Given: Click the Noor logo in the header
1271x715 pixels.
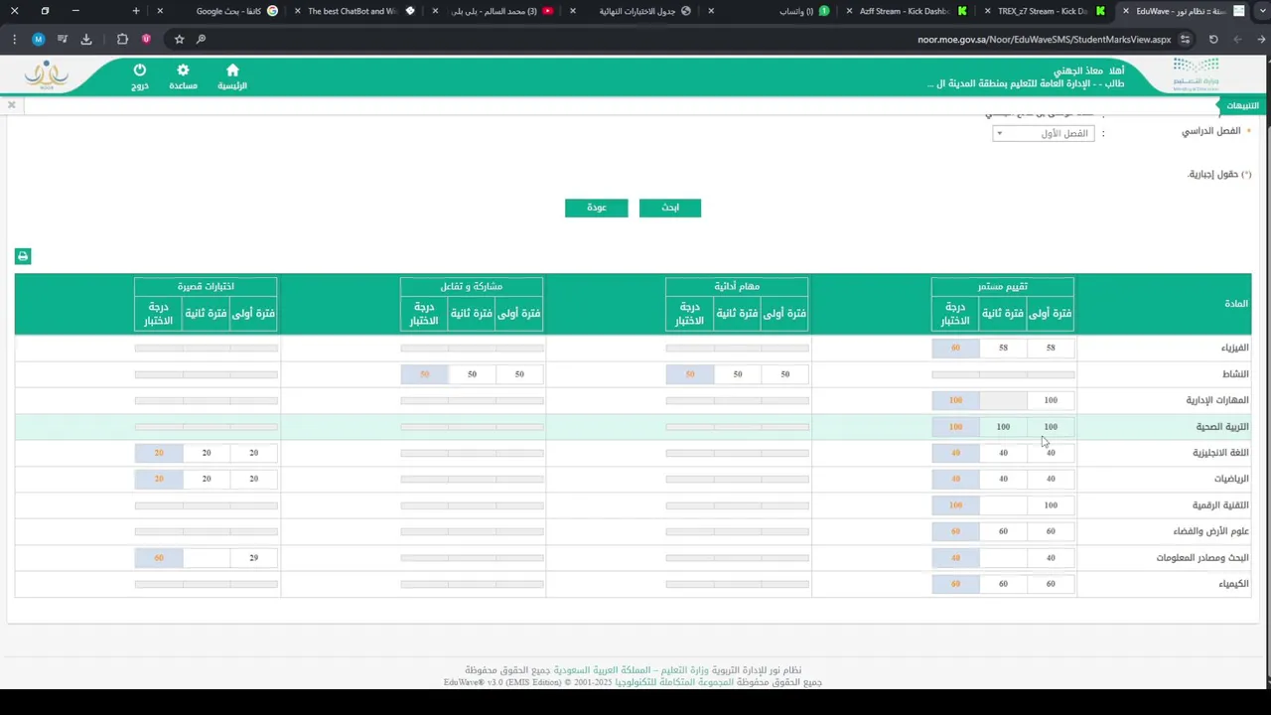Looking at the screenshot, I should (x=47, y=75).
